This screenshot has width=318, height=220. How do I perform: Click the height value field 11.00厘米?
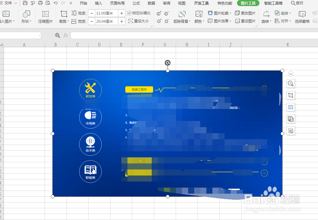(x=107, y=13)
